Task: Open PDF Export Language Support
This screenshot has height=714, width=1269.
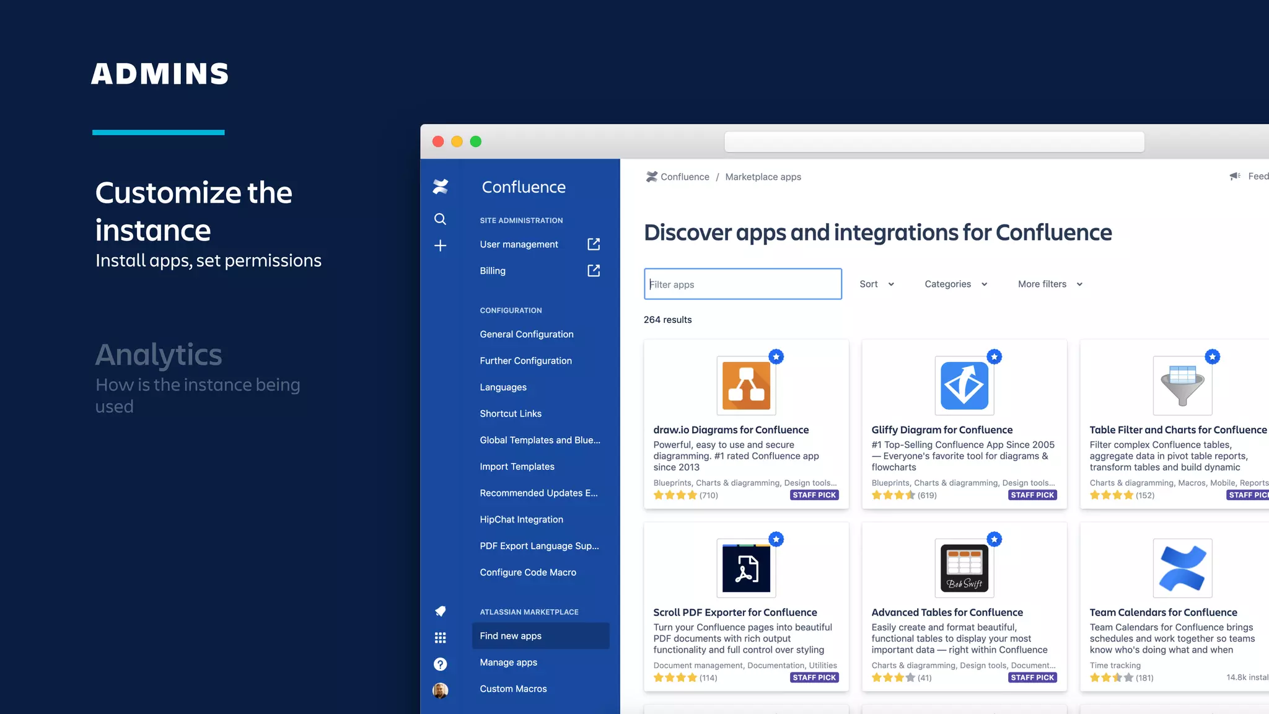Action: pyautogui.click(x=539, y=546)
